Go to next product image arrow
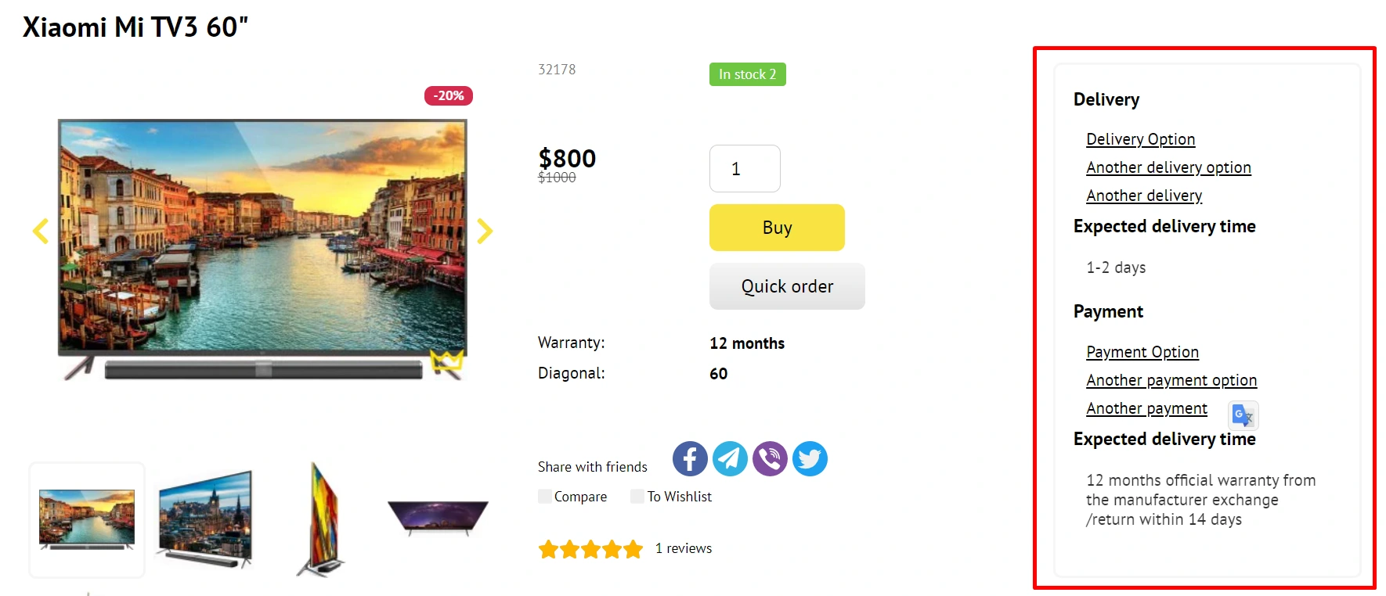 (x=485, y=231)
